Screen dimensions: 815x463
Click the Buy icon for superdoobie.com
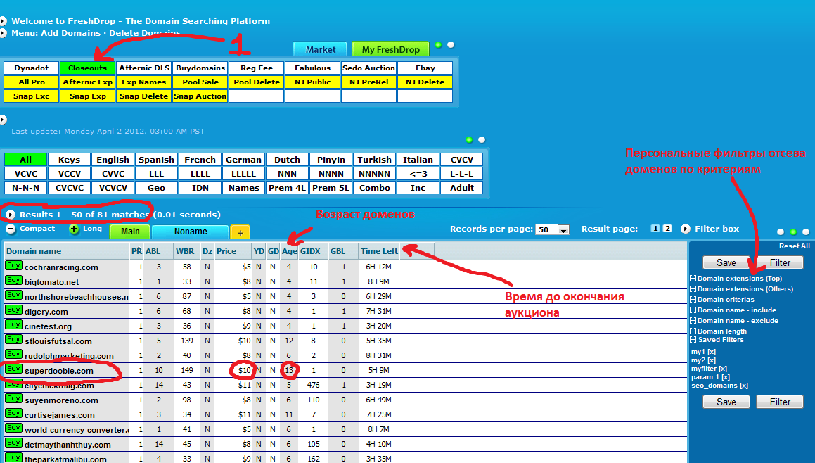coord(13,369)
